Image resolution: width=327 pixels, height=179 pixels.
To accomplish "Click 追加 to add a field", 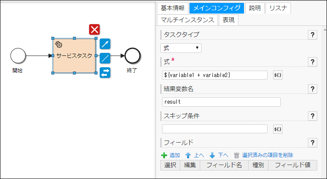I will 171,155.
